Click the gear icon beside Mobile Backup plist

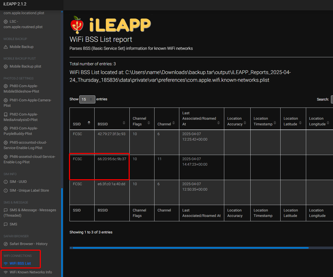(6, 67)
